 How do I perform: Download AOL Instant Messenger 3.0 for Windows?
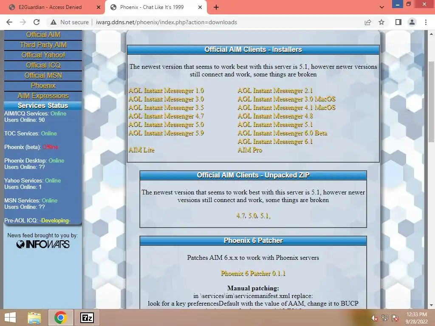coord(166,99)
